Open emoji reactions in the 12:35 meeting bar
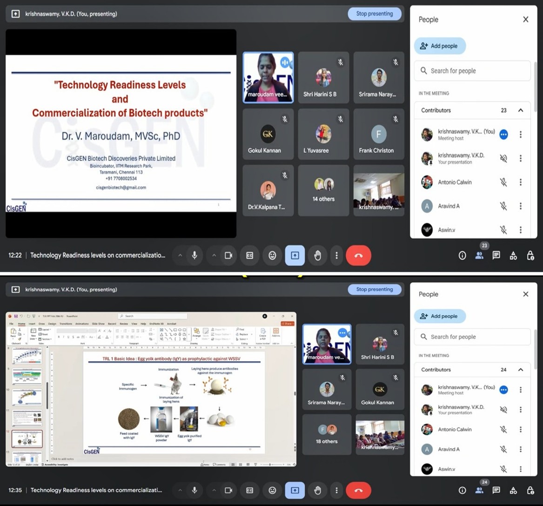 coord(272,490)
